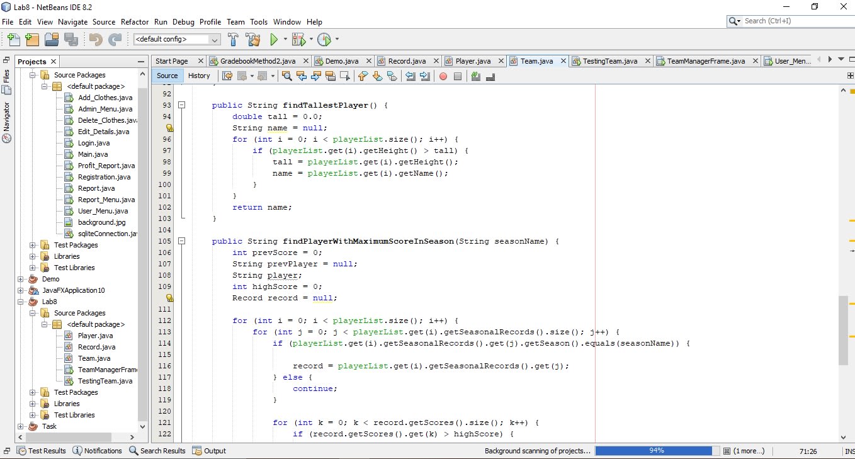Image resolution: width=855 pixels, height=459 pixels.
Task: Run the project with the green play icon
Action: (274, 40)
